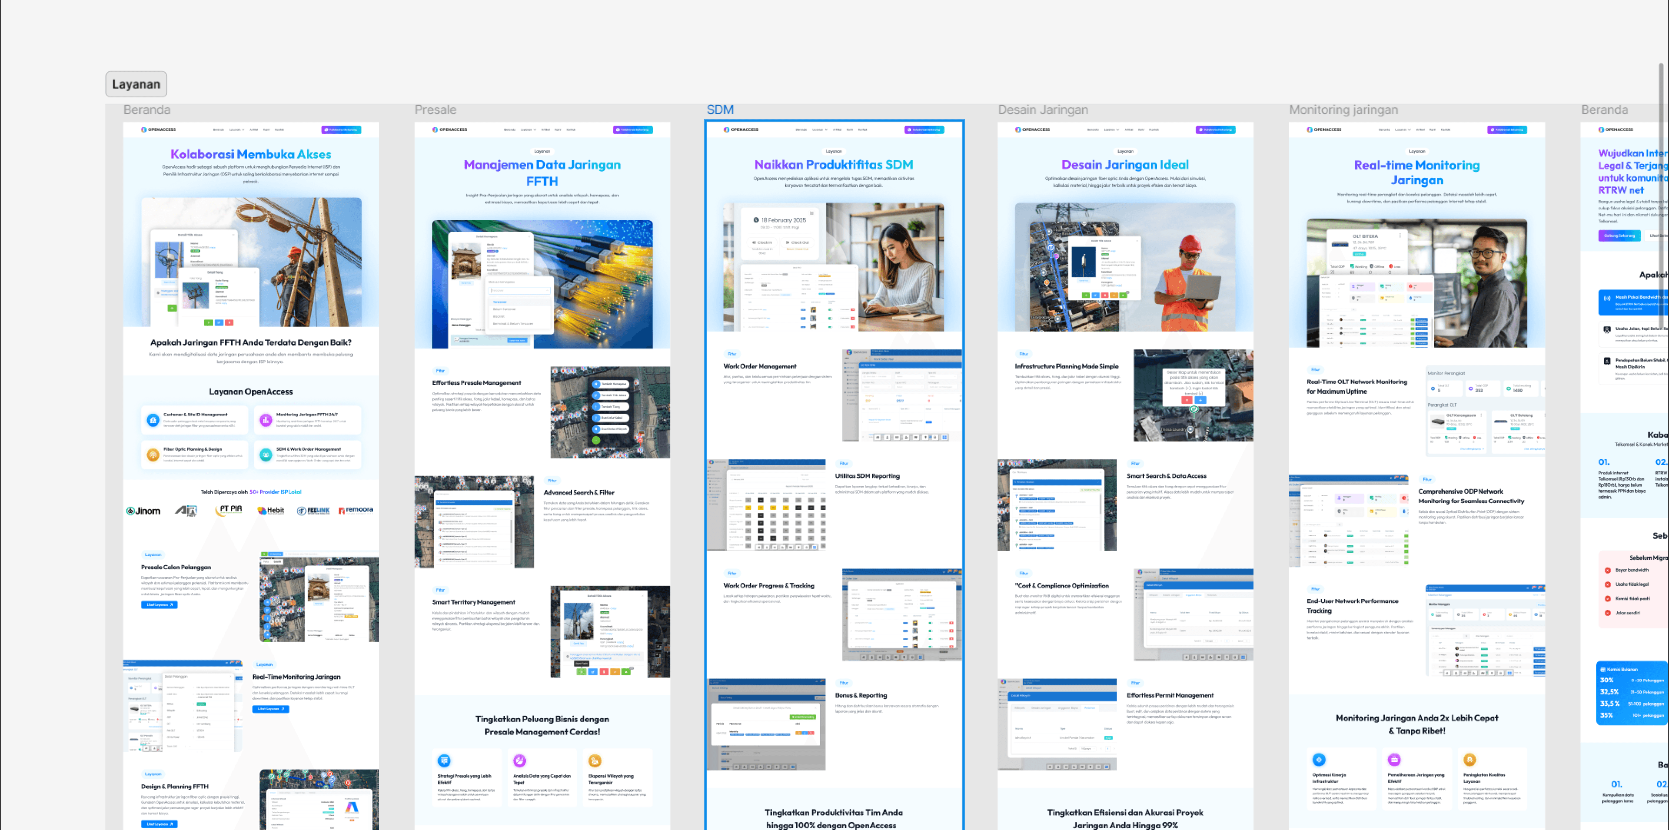The height and width of the screenshot is (830, 1669).
Task: Click Strategi Presale blue feature icon
Action: (445, 760)
